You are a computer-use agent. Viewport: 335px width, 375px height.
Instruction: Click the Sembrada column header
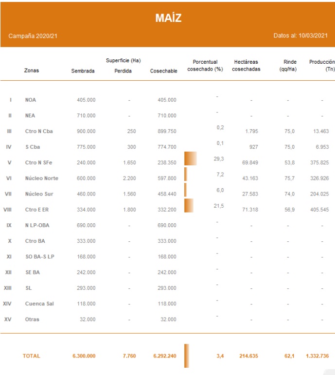83,71
